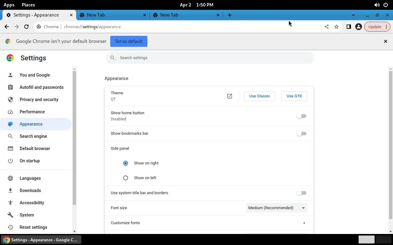Click the System wrench icon
This screenshot has width=393, height=245.
click(x=10, y=215)
